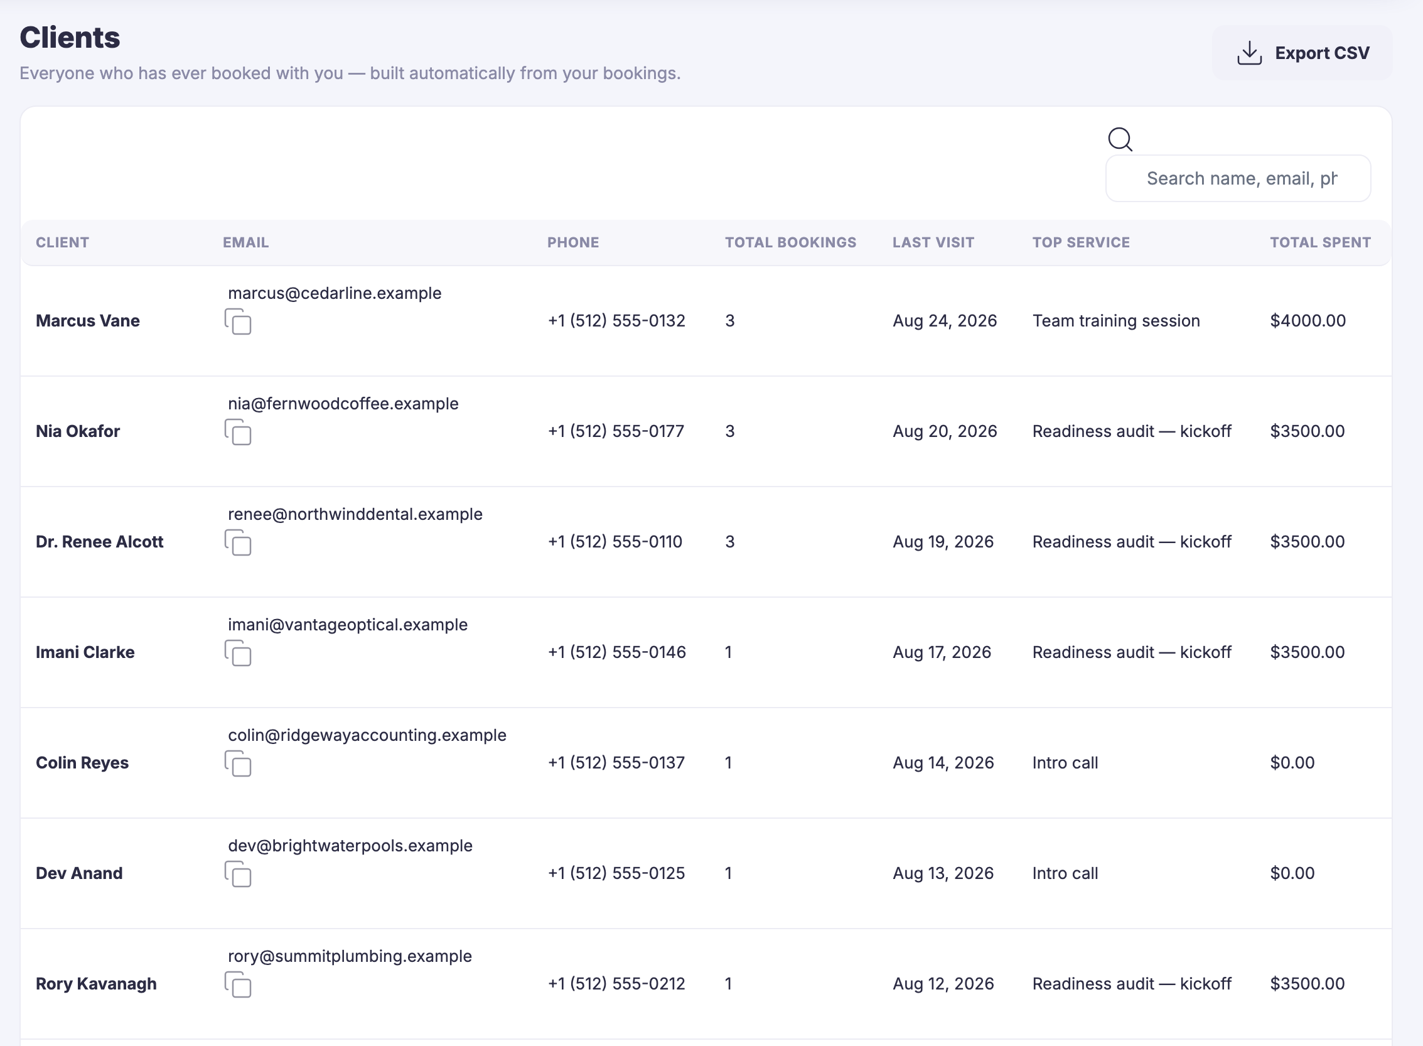This screenshot has width=1423, height=1046.
Task: Click email marcus@cedarline.example
Action: pos(335,293)
